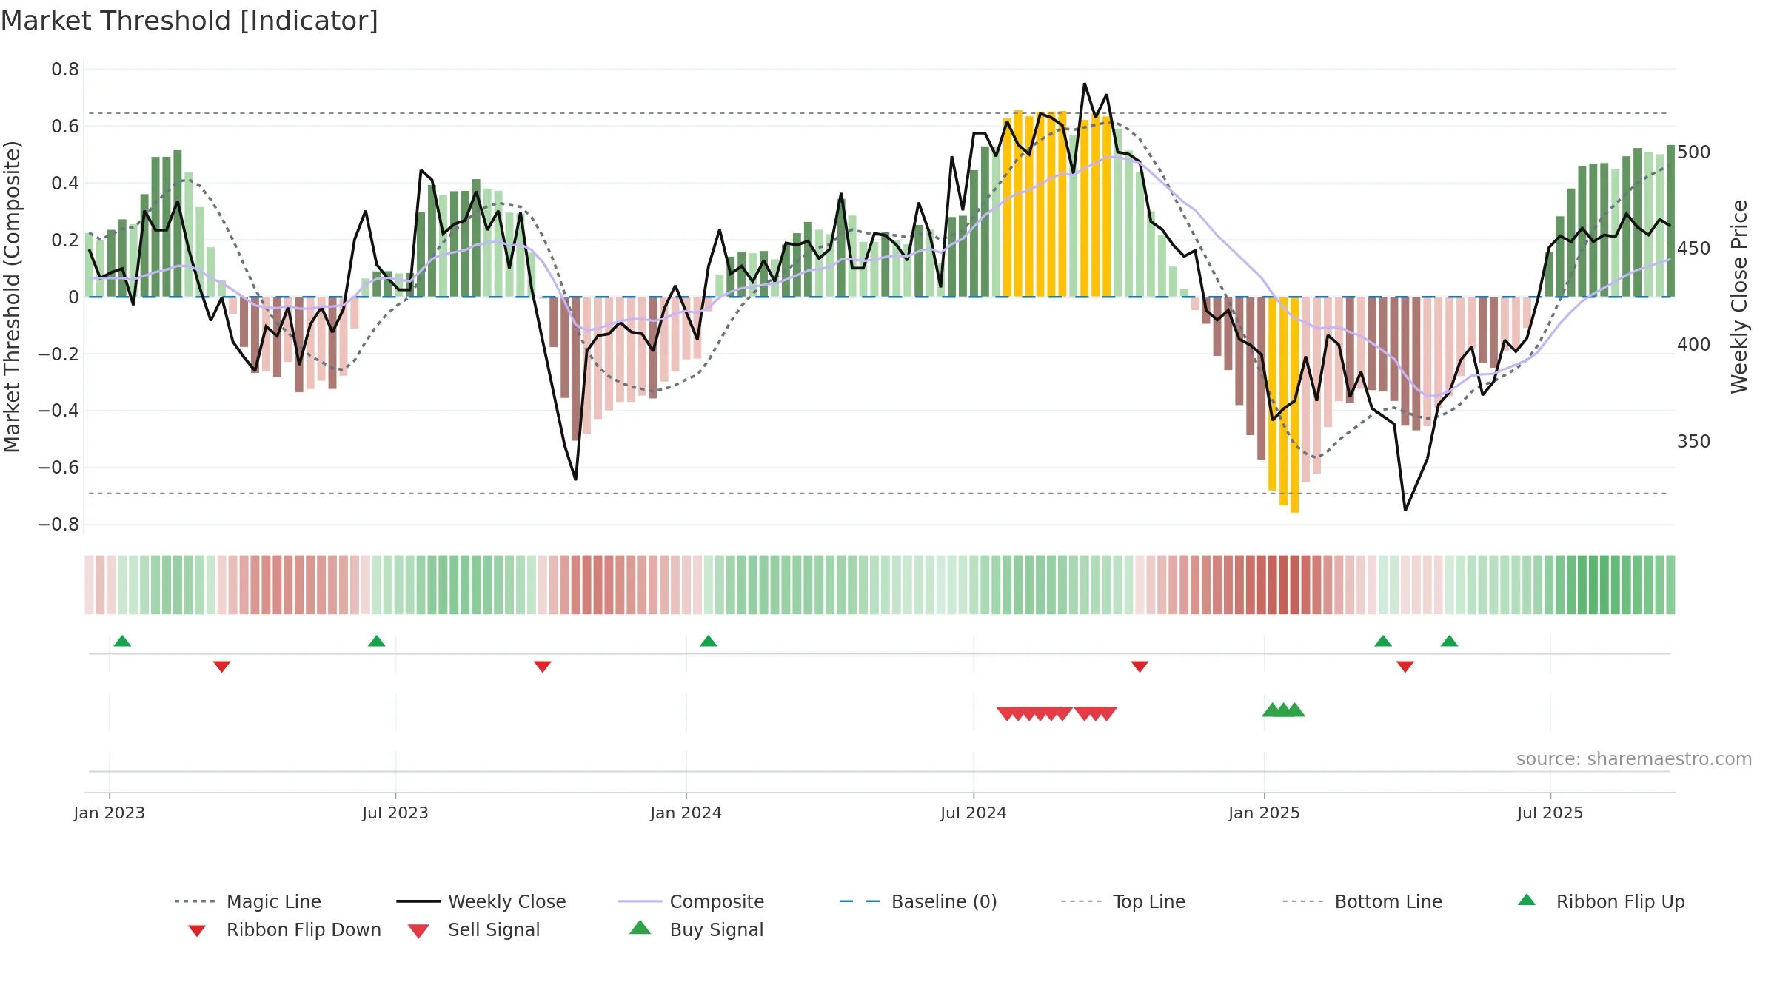Click the green Buy Signal triangle in legend
This screenshot has width=1777, height=999.
click(640, 927)
